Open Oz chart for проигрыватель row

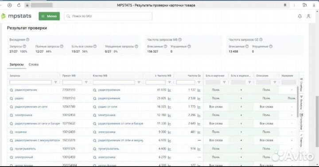coord(199,149)
